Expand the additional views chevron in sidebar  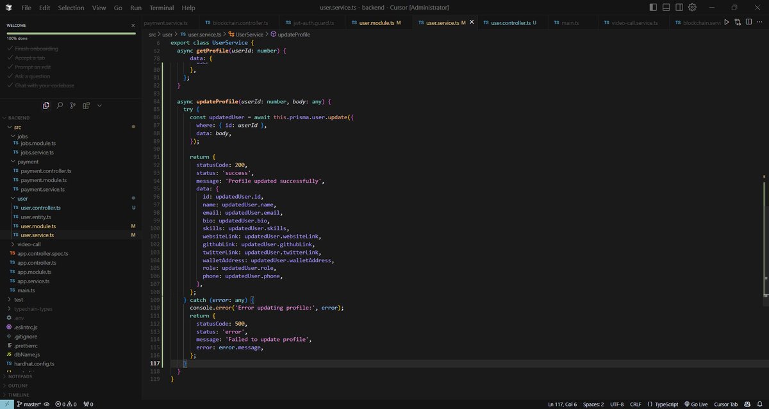pyautogui.click(x=99, y=105)
